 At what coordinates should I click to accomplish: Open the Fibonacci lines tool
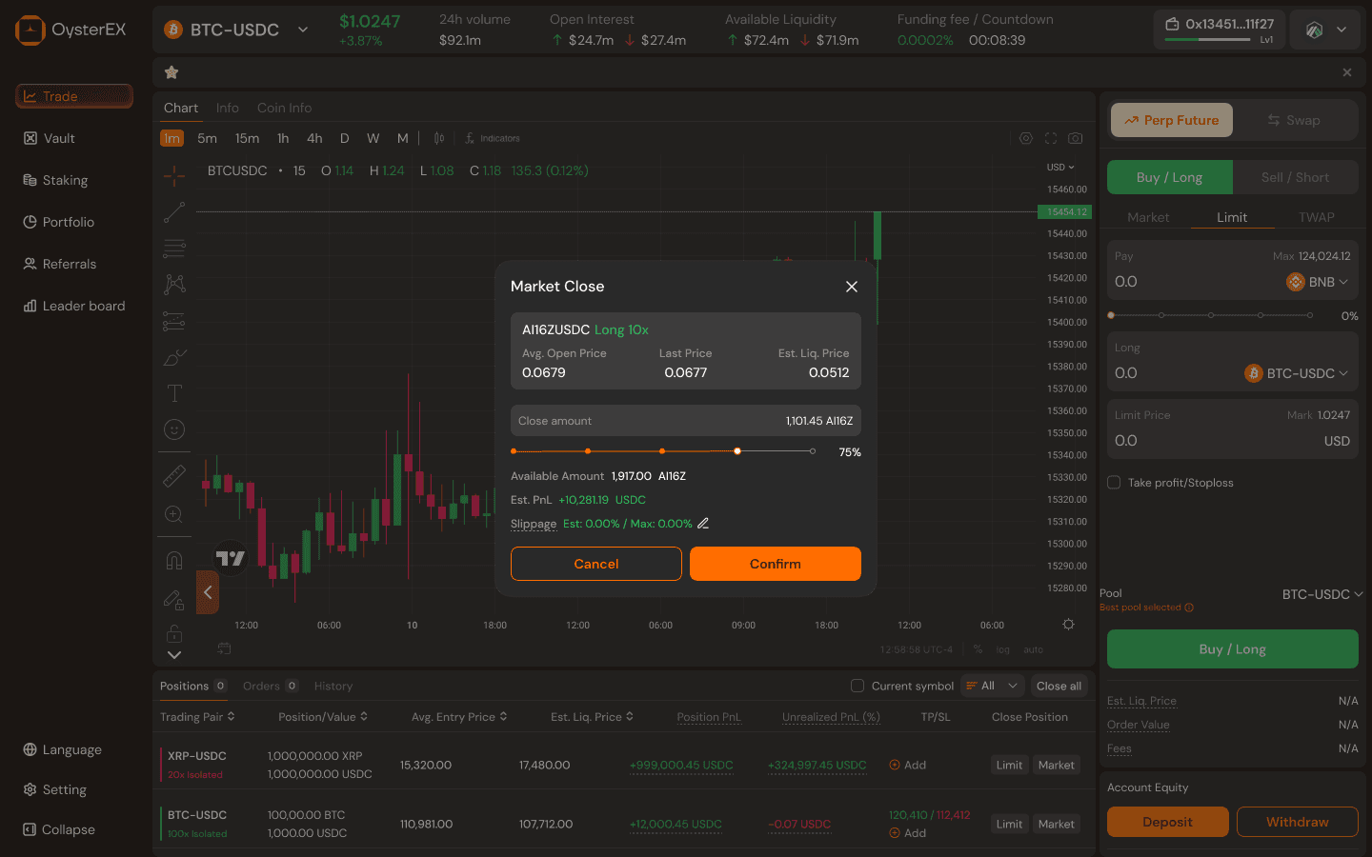(x=174, y=249)
